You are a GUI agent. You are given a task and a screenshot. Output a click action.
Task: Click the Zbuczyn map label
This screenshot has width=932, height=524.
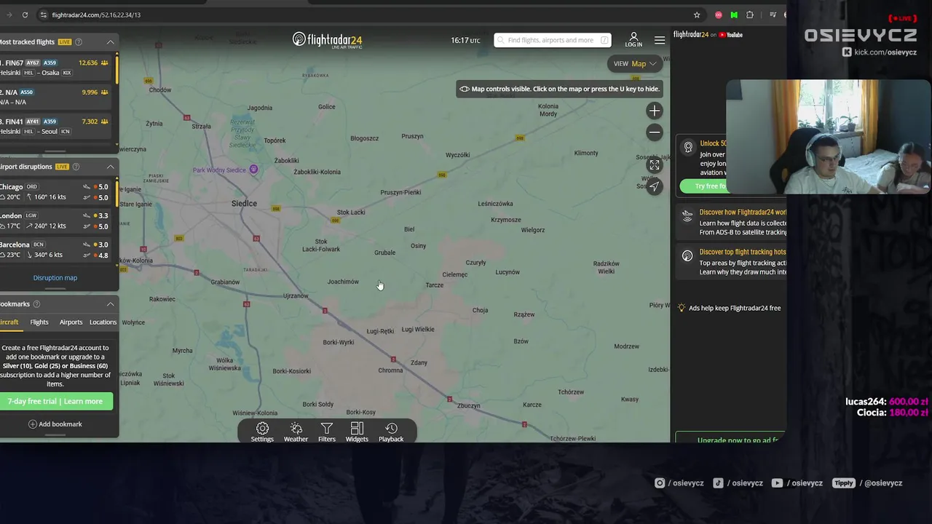pos(469,406)
